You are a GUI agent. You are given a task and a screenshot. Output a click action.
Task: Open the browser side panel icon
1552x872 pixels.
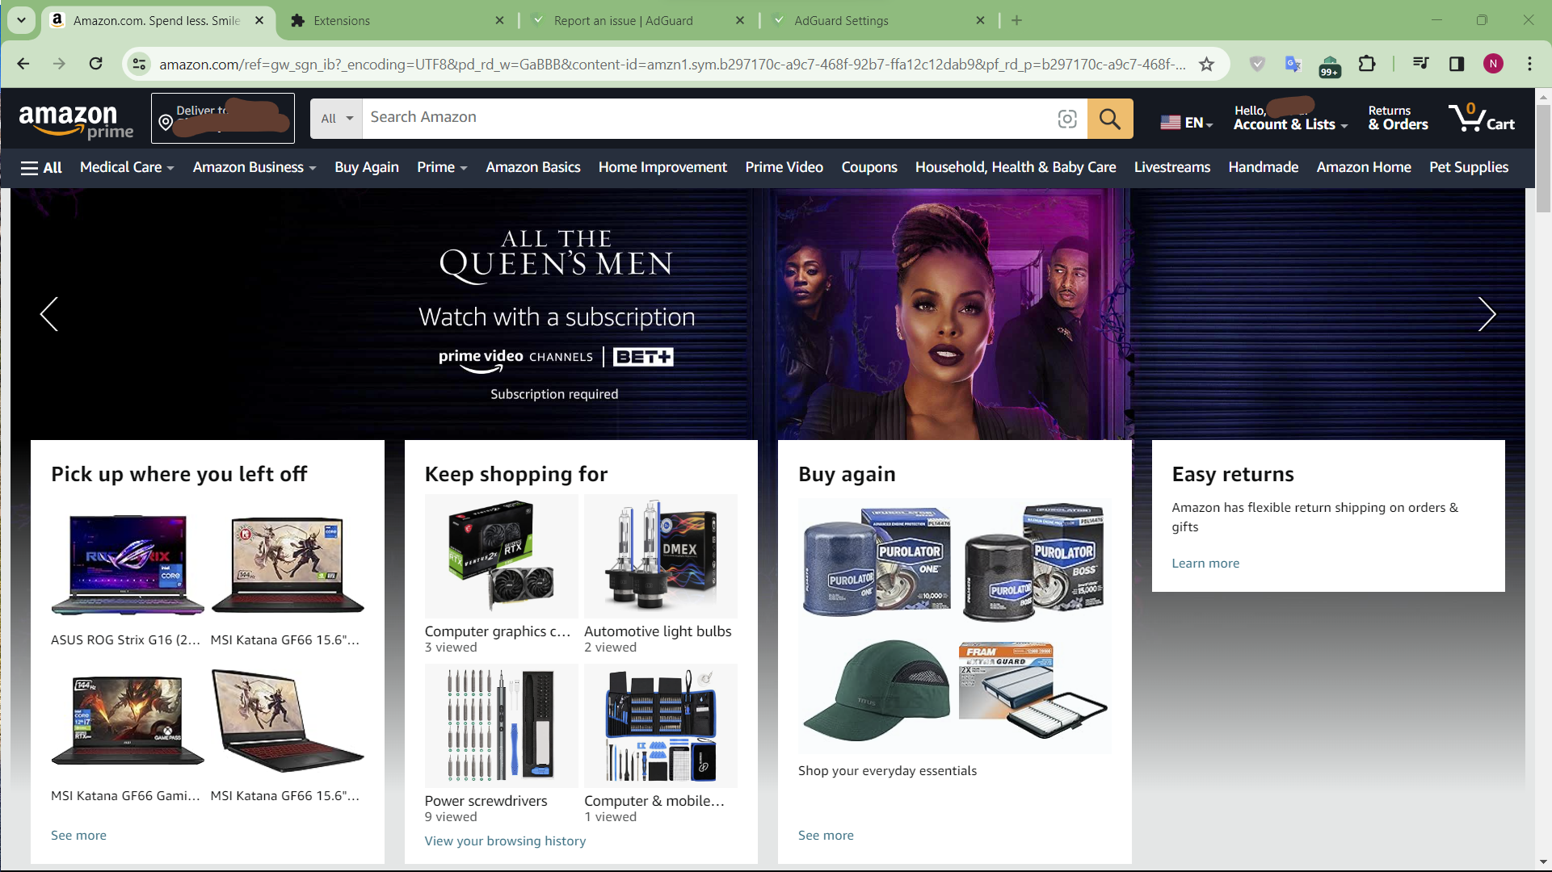pos(1457,64)
